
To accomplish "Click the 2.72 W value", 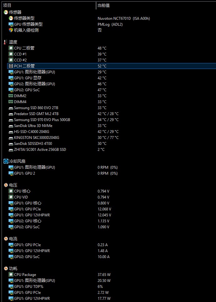I will click(x=103, y=293).
